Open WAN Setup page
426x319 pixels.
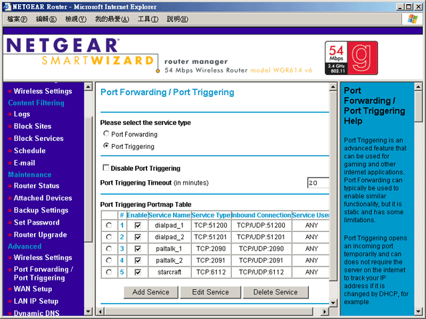[x=33, y=289]
